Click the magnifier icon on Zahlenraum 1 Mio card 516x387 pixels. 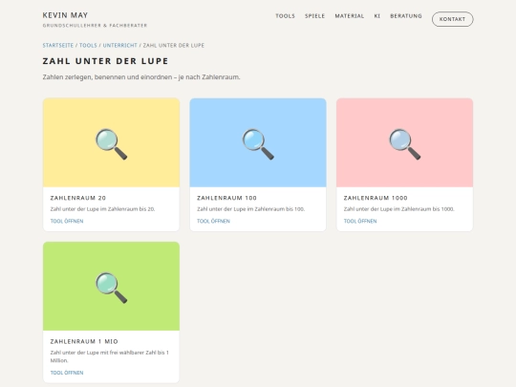tap(111, 288)
